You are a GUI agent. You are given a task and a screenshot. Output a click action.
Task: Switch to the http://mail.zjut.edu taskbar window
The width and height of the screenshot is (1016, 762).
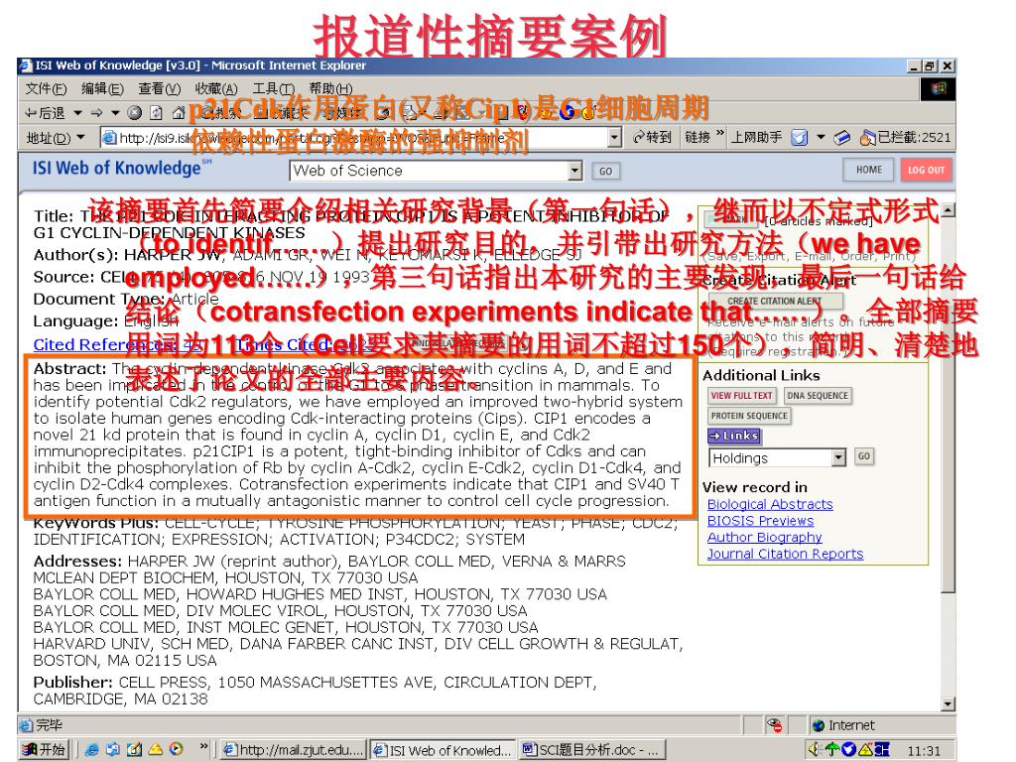tap(293, 750)
